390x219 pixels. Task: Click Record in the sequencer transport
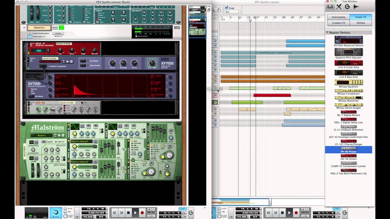point(296,213)
